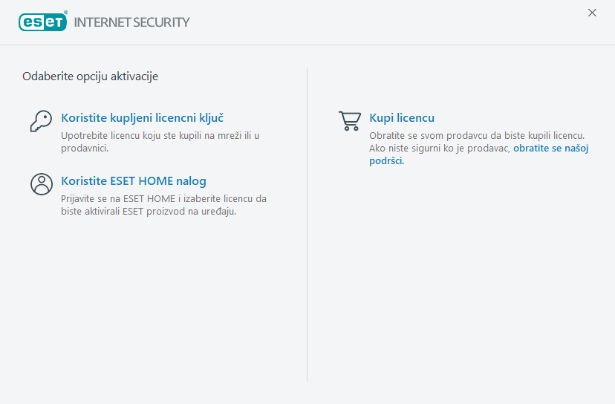
Task: Click the 'INTERNET SECURITY' product title
Action: (x=132, y=22)
